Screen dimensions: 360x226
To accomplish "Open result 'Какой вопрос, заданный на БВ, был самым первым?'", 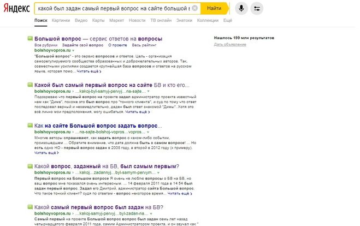I will pyautogui.click(x=107, y=166).
